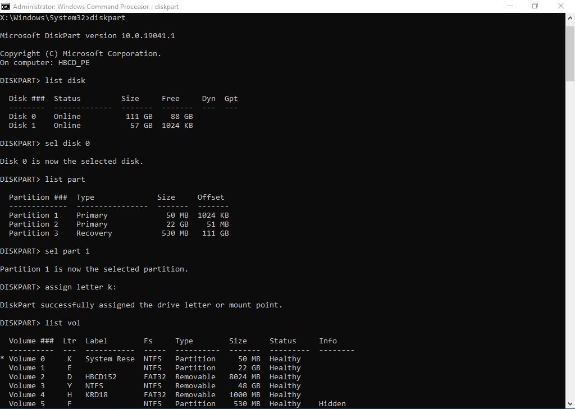Screen dimensions: 575x409
Task: Click the HBCD152 volume label
Action: pos(101,377)
